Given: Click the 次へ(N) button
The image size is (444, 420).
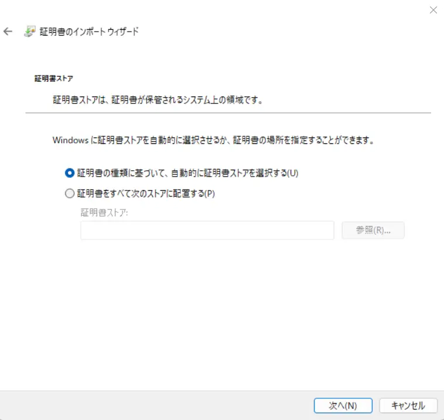Looking at the screenshot, I should point(343,405).
